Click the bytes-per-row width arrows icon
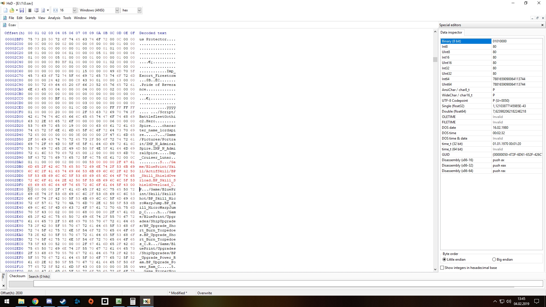 click(x=55, y=10)
